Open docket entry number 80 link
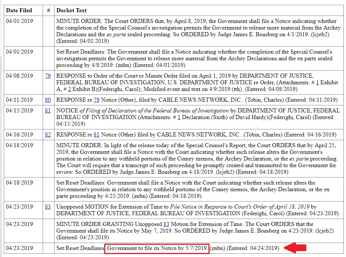The image size is (346, 257). [x=48, y=100]
